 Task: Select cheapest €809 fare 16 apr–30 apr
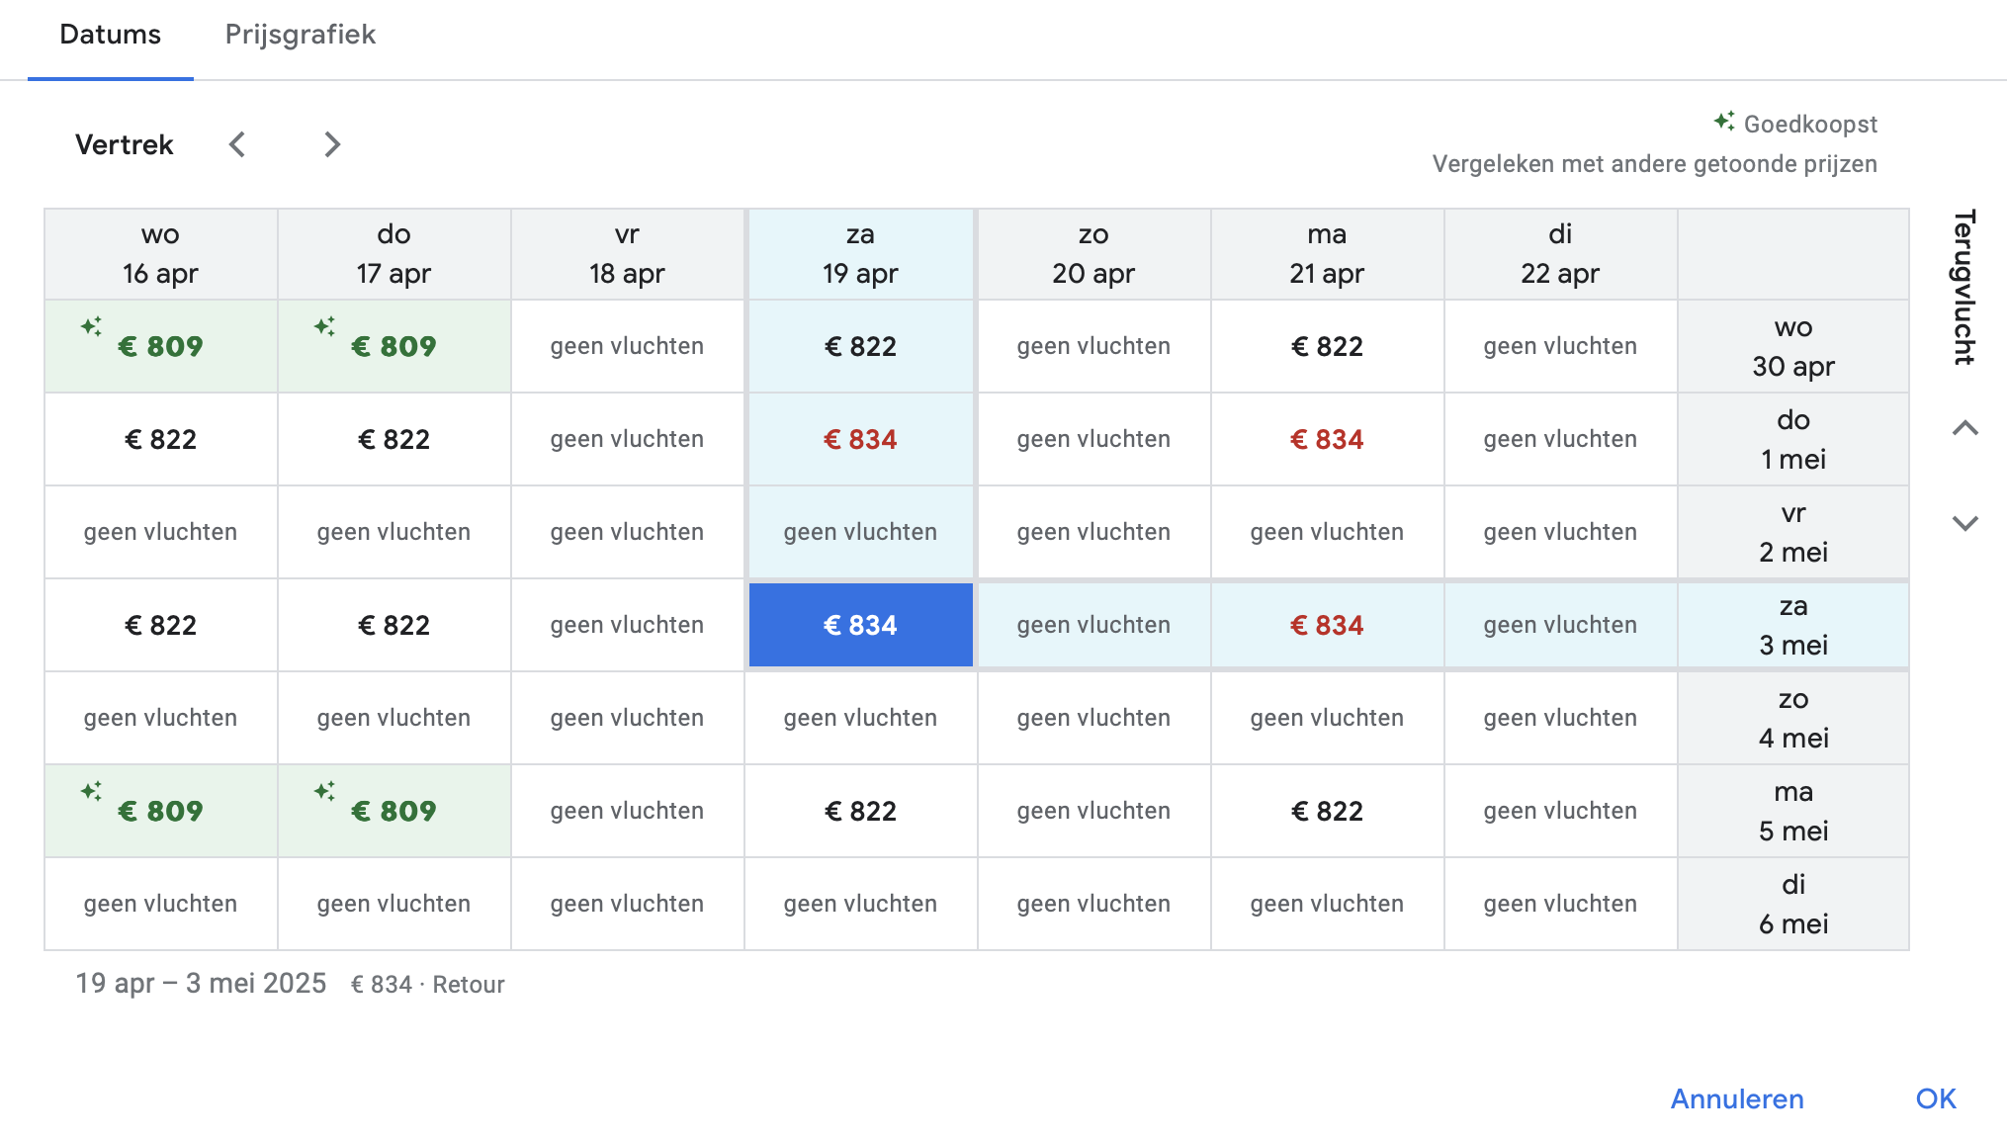160,346
